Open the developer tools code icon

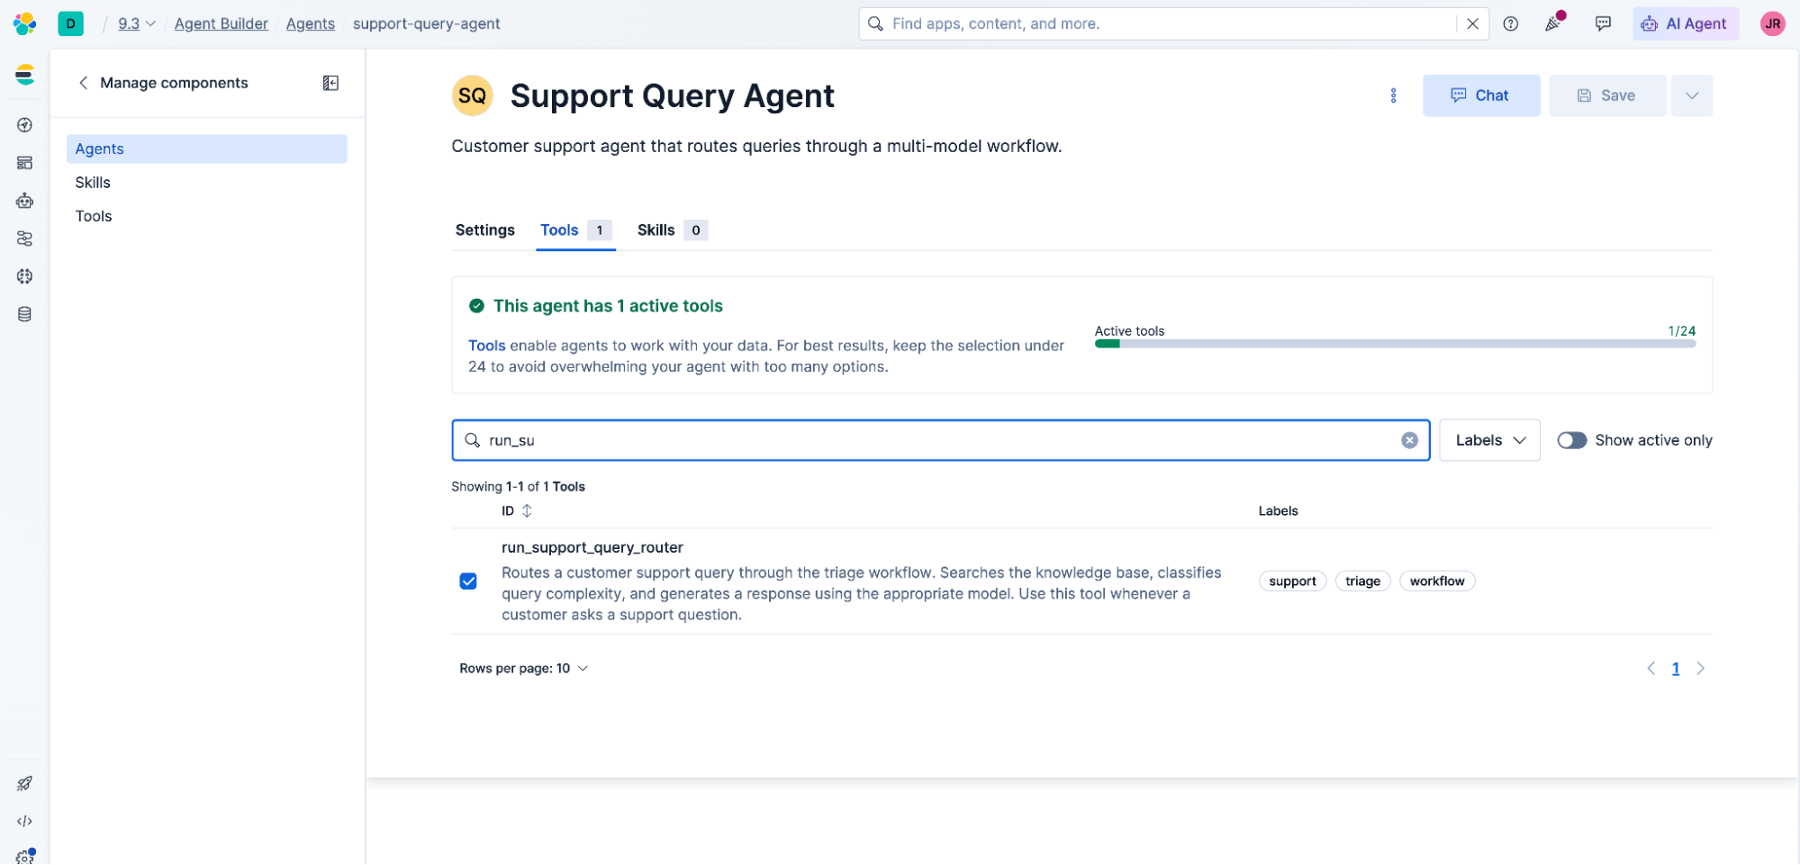pos(25,822)
